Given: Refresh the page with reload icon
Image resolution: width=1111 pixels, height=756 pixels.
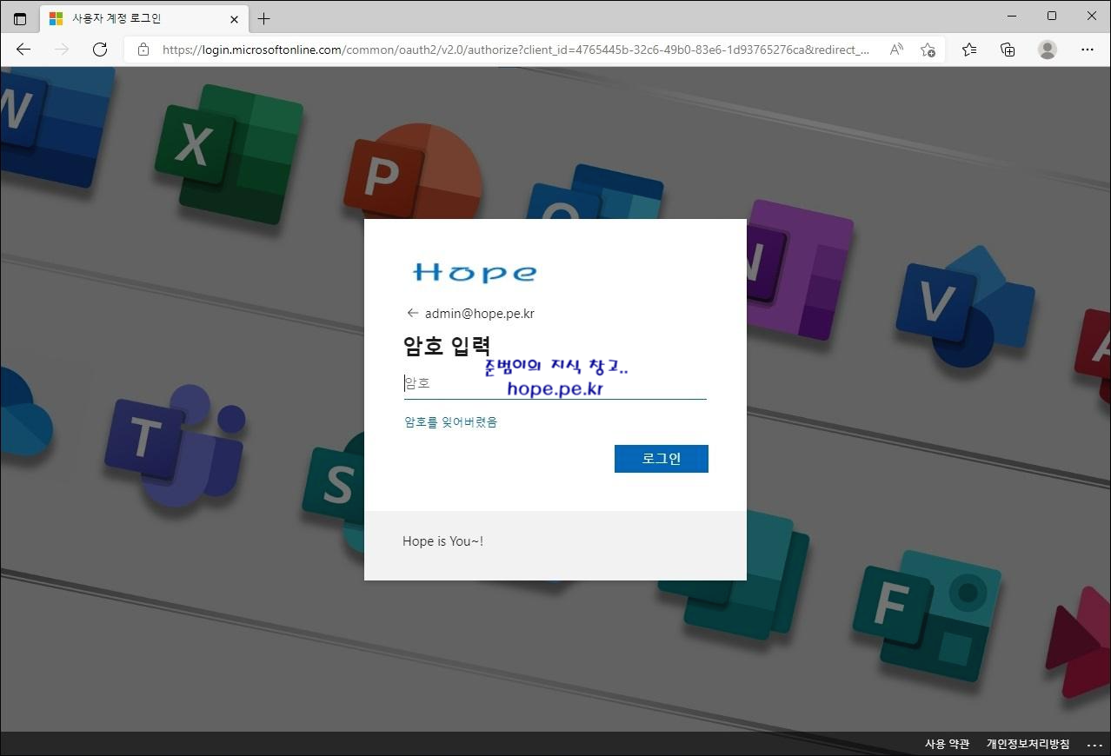Looking at the screenshot, I should pos(100,50).
